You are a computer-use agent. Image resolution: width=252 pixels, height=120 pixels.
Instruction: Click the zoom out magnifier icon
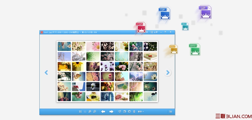tap(95, 111)
